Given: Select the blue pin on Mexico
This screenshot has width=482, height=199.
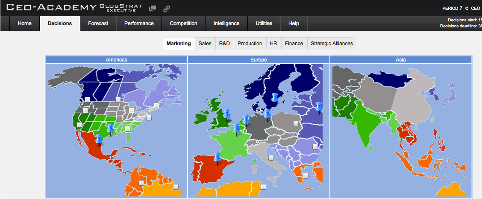Looking at the screenshot, I should tap(99, 139).
